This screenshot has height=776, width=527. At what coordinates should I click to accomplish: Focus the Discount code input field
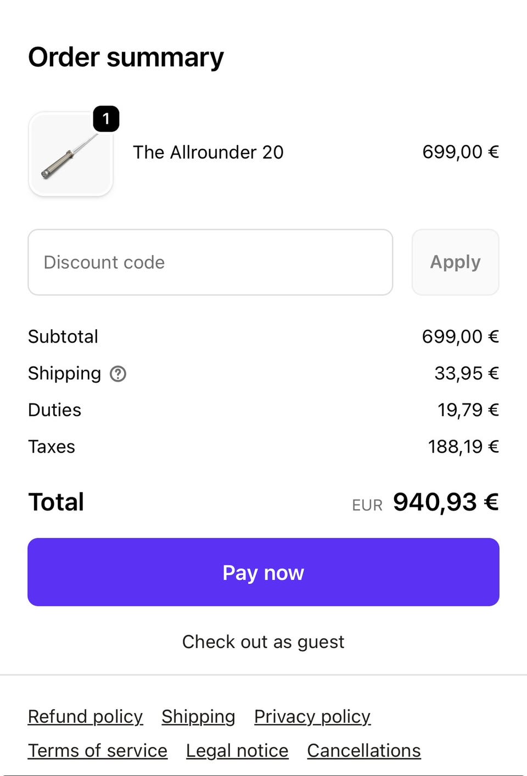click(210, 262)
